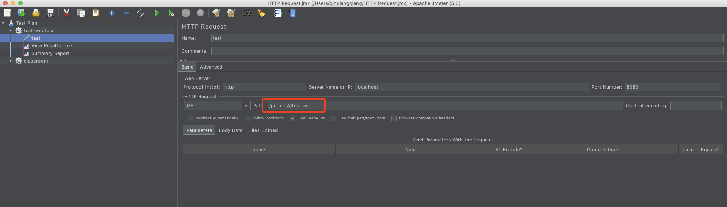This screenshot has height=207, width=727.
Task: Open the Files Upload tab
Action: [264, 130]
